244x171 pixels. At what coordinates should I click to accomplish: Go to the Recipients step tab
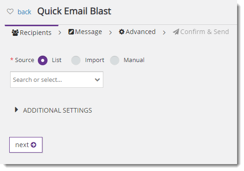pos(31,33)
